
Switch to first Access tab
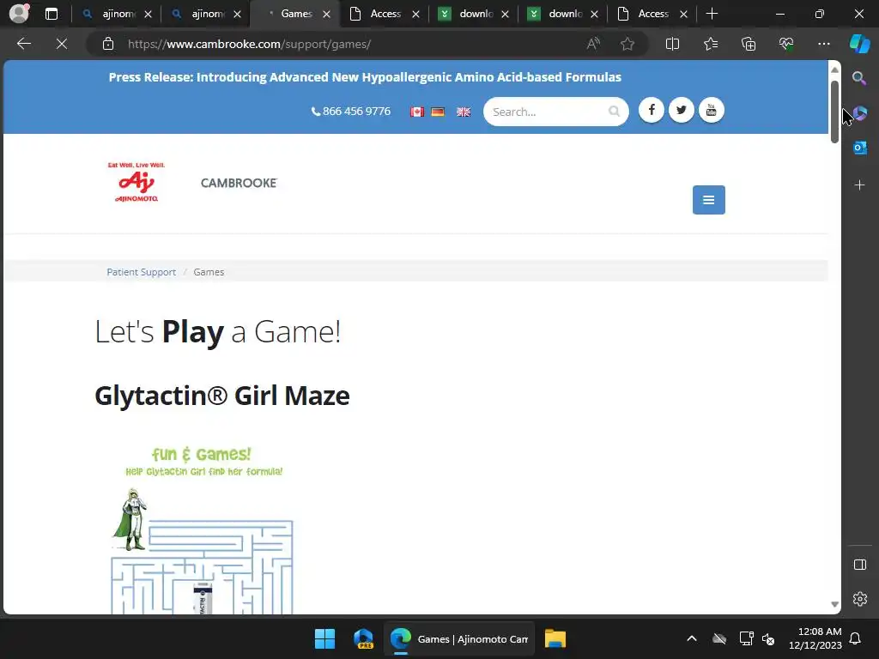(385, 14)
